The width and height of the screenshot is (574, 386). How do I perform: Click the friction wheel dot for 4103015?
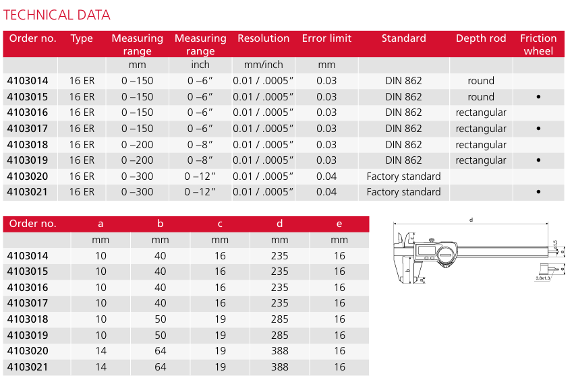point(538,97)
